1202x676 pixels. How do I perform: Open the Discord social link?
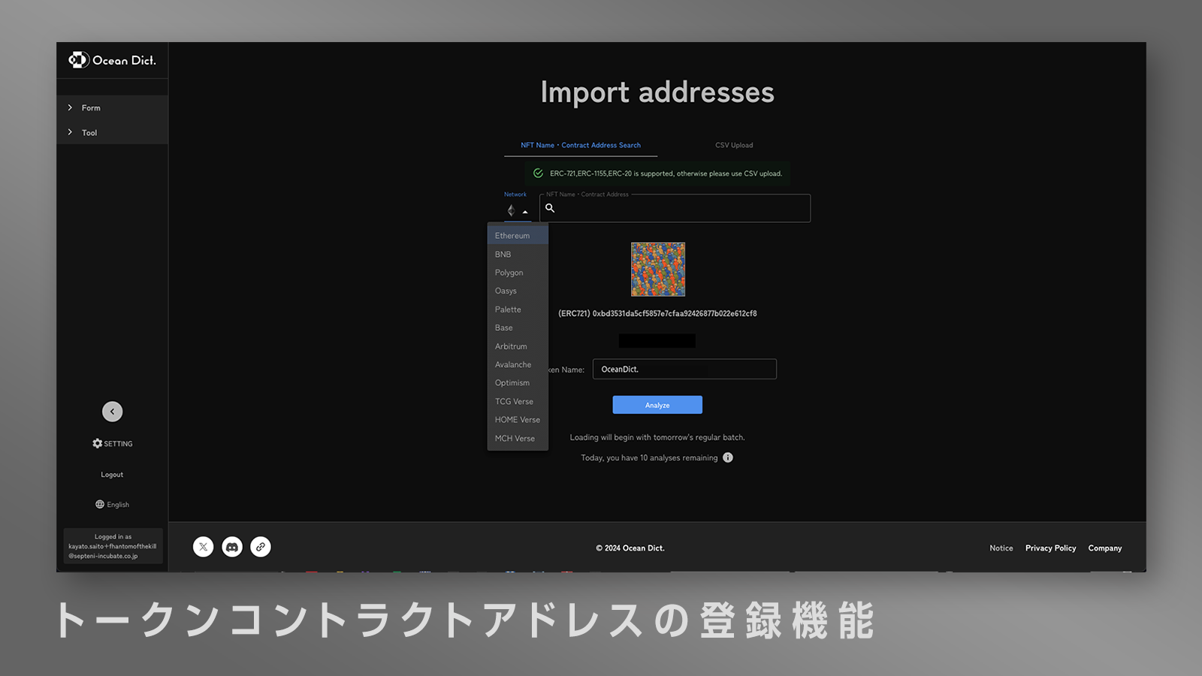tap(232, 547)
